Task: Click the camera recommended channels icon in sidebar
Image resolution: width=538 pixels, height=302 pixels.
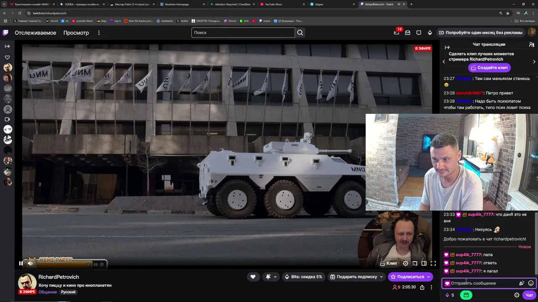Action: pos(7,120)
